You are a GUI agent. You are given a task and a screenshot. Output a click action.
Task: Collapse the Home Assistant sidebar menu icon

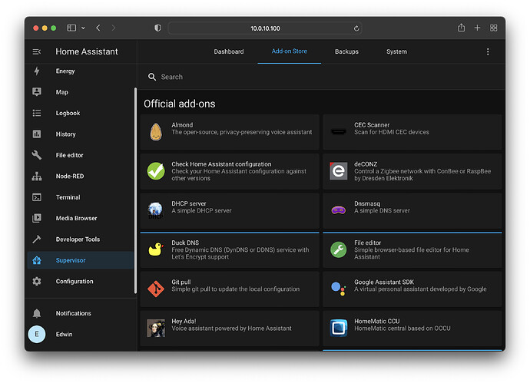(x=37, y=51)
